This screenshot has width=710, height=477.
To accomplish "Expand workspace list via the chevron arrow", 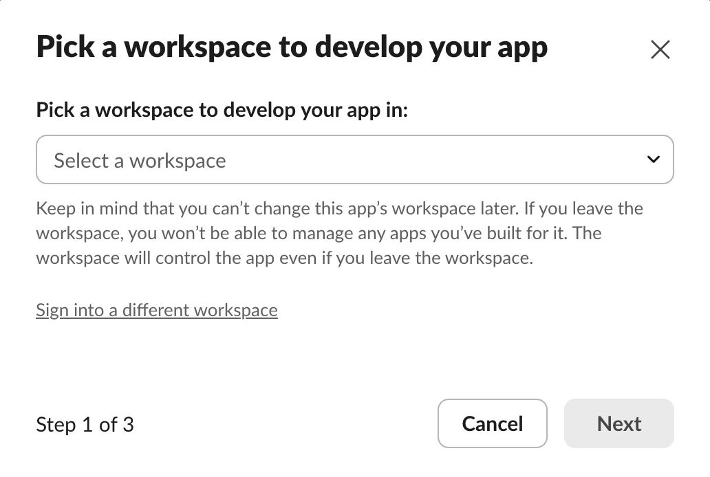I will tap(654, 159).
